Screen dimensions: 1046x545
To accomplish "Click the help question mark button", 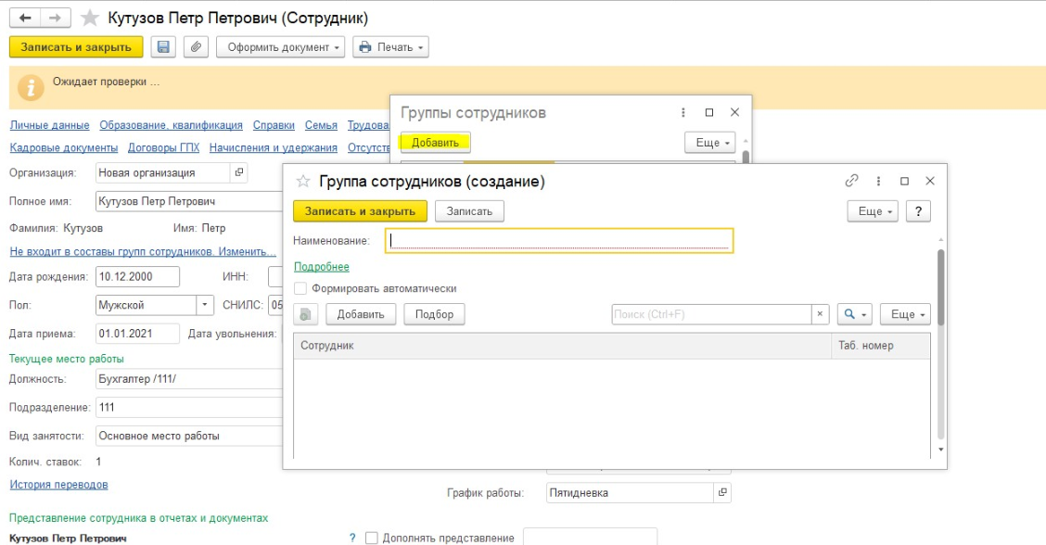I will pyautogui.click(x=917, y=211).
